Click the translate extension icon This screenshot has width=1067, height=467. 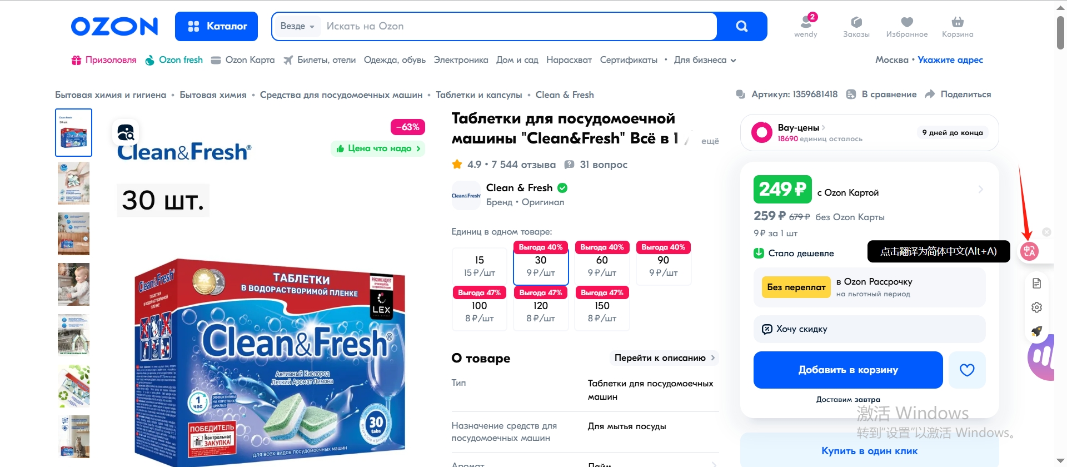(1029, 251)
